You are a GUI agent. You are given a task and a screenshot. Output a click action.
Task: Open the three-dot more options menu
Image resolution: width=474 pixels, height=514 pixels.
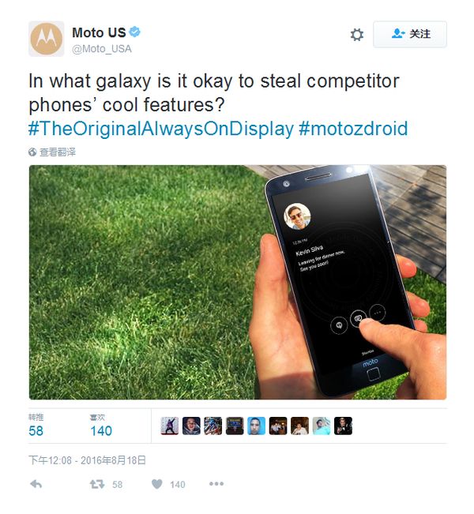(216, 483)
